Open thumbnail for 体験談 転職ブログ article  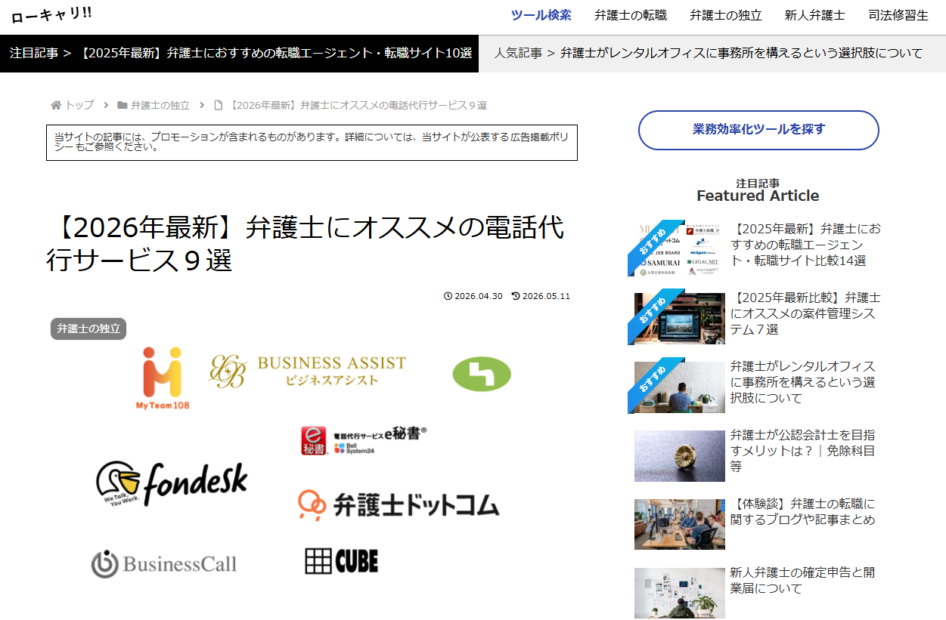679,524
